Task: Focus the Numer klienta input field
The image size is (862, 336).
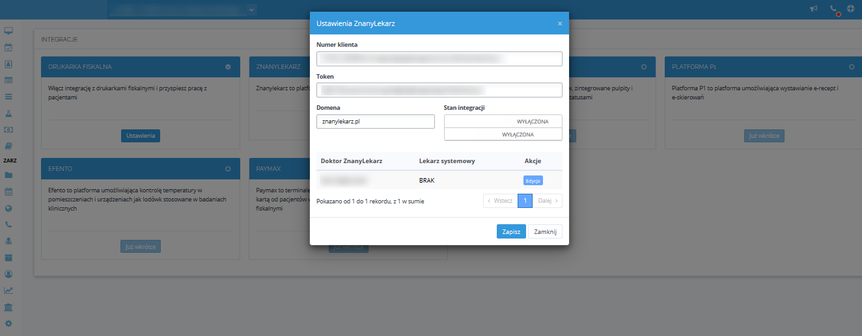Action: 439,58
